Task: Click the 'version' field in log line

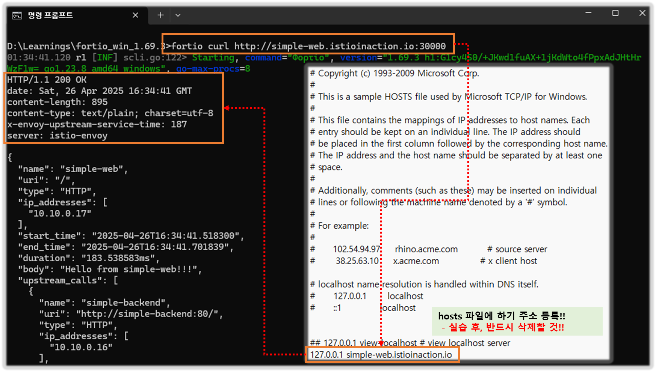Action: pos(358,57)
